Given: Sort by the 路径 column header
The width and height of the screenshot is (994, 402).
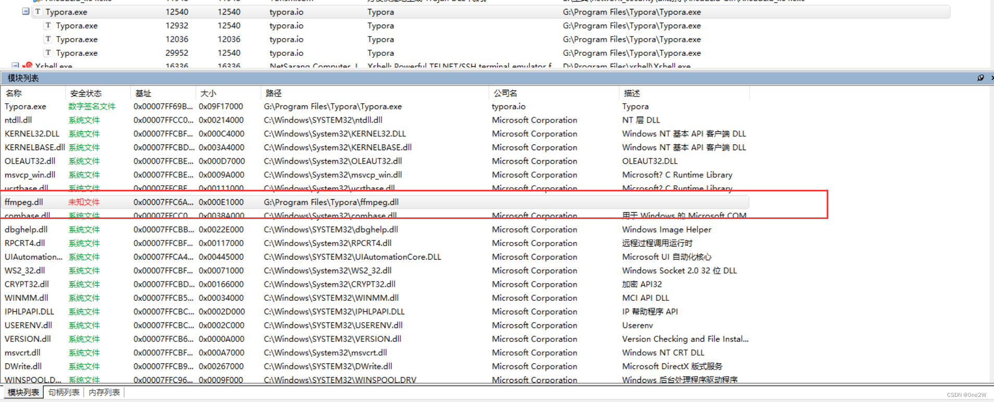Looking at the screenshot, I should (x=375, y=93).
